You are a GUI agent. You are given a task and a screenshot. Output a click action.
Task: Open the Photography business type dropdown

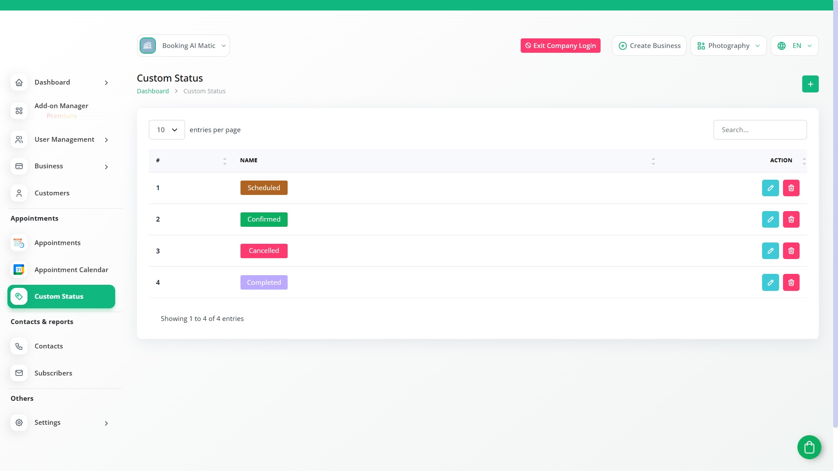728,46
